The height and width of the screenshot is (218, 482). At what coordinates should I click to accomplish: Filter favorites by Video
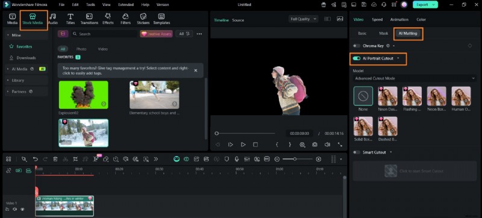[102, 49]
